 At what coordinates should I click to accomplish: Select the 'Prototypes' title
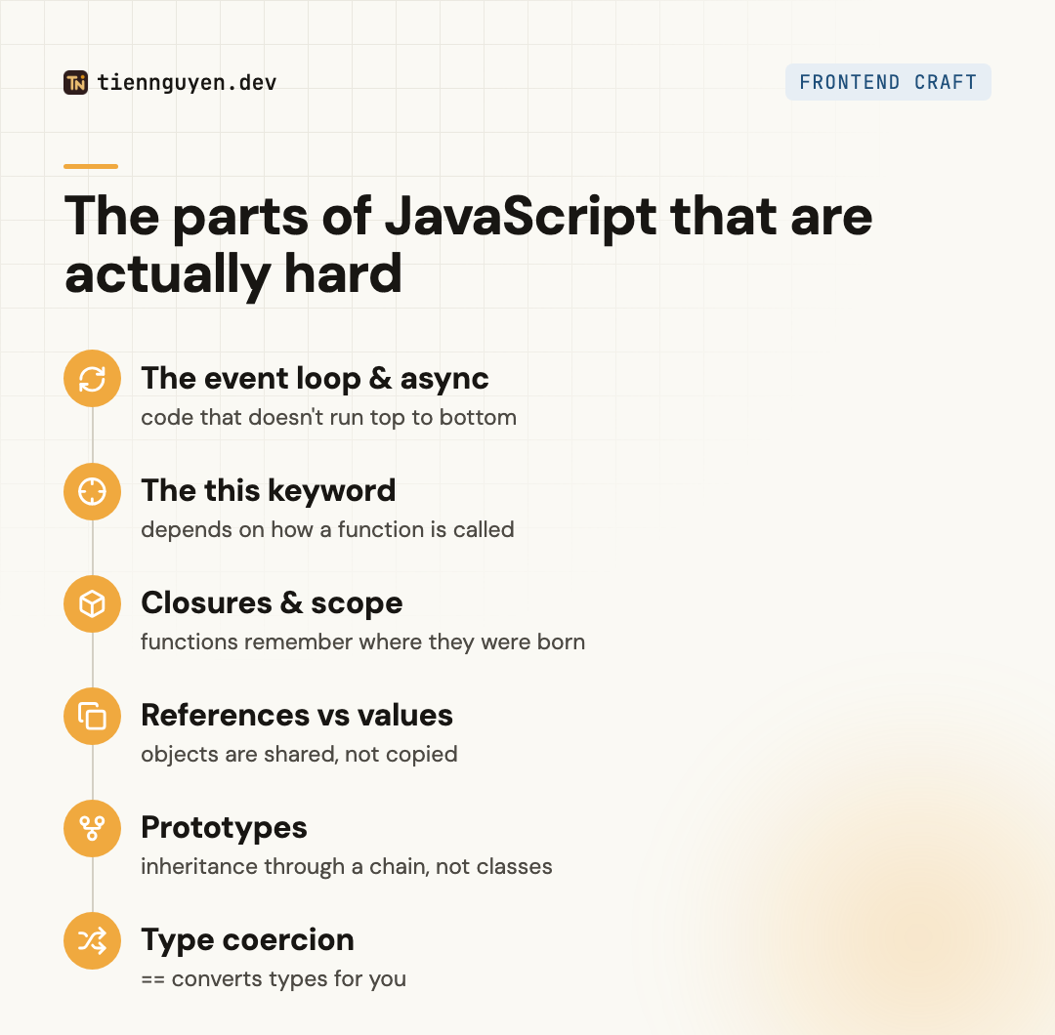click(224, 828)
